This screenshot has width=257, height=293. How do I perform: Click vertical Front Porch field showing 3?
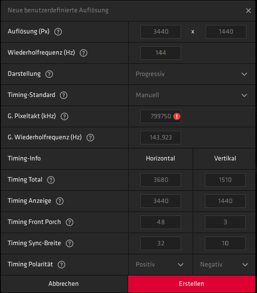coord(225,222)
